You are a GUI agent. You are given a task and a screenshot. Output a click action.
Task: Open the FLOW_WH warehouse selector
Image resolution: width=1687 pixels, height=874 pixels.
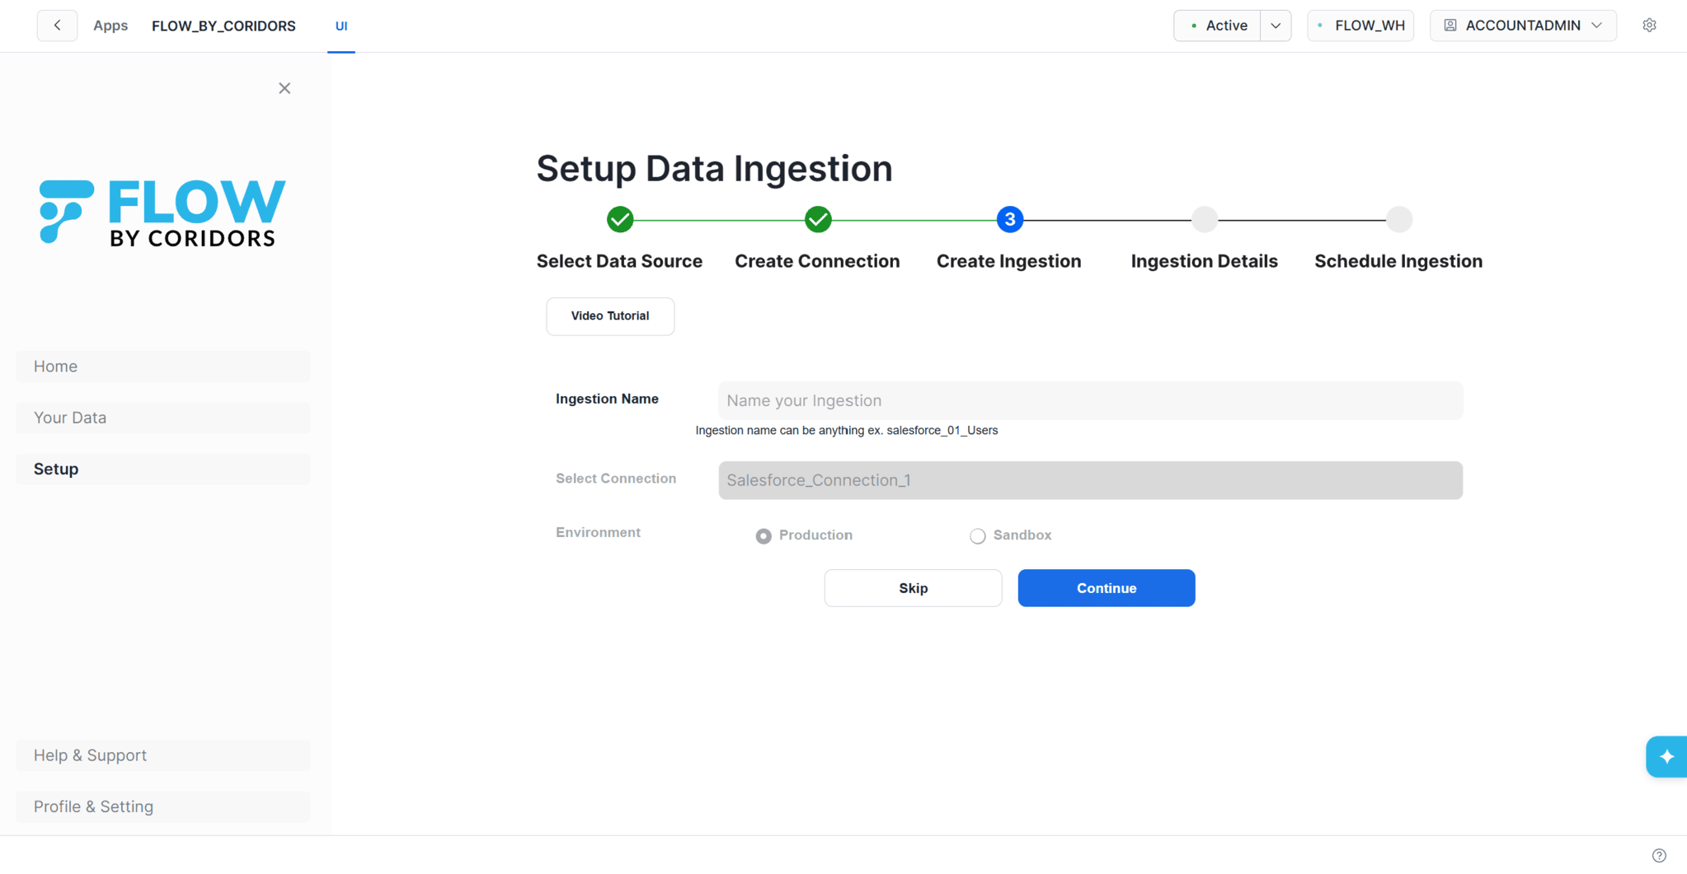(x=1360, y=26)
